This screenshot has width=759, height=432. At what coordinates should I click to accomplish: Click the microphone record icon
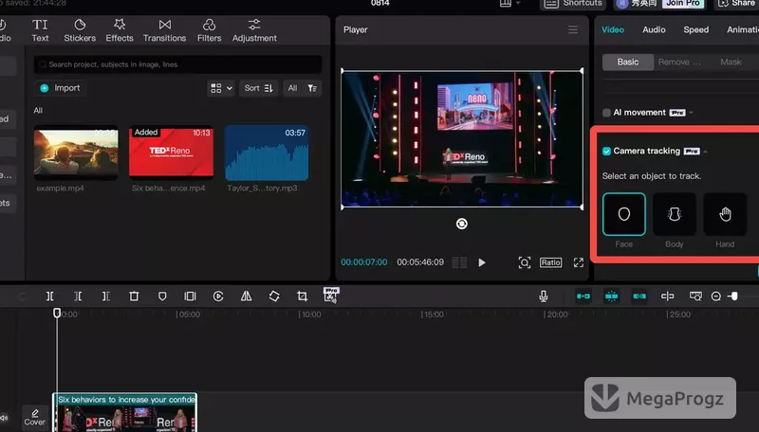pos(543,297)
